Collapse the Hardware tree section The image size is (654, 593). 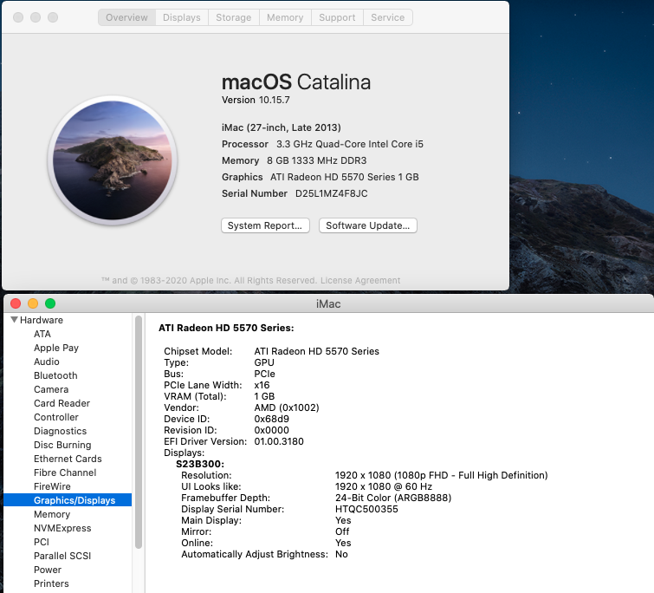pos(14,320)
